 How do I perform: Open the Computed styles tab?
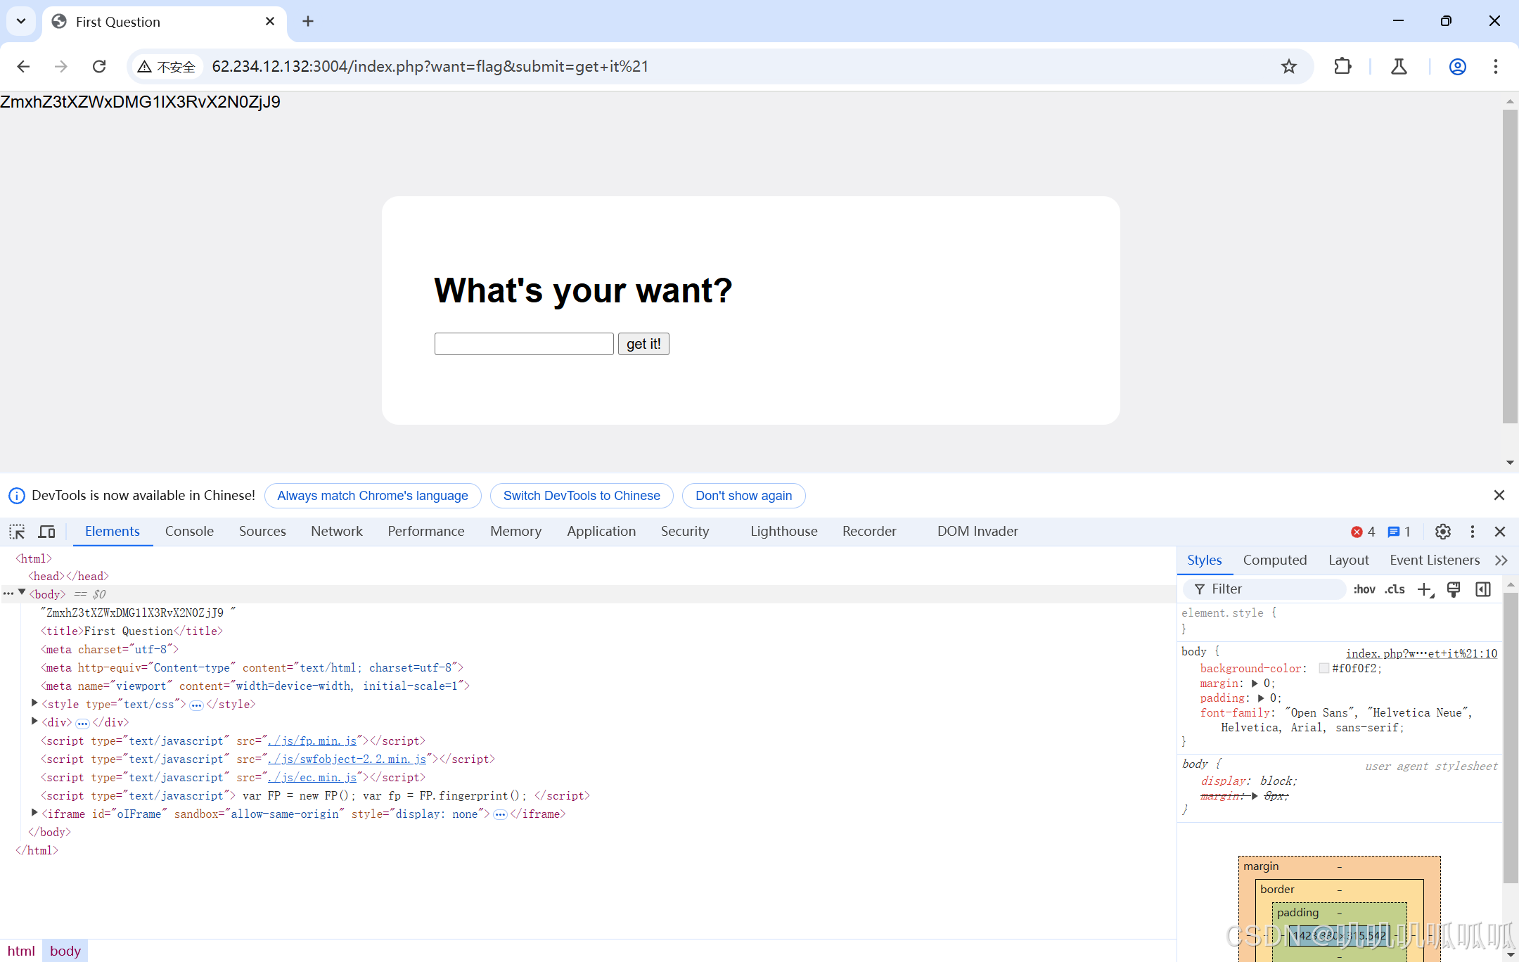pyautogui.click(x=1274, y=560)
